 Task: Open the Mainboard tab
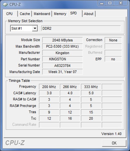42,14
